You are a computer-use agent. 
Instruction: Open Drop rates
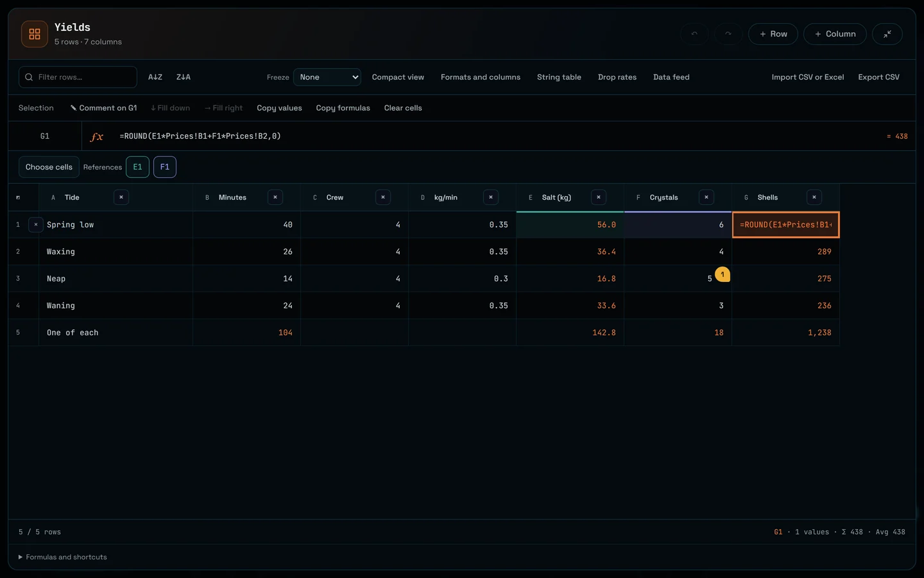tap(617, 77)
